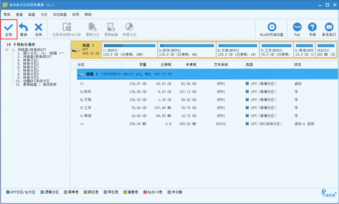The width and height of the screenshot is (339, 204).
Task: Click the 未分配 legend swatch
Action: [x=169, y=192]
